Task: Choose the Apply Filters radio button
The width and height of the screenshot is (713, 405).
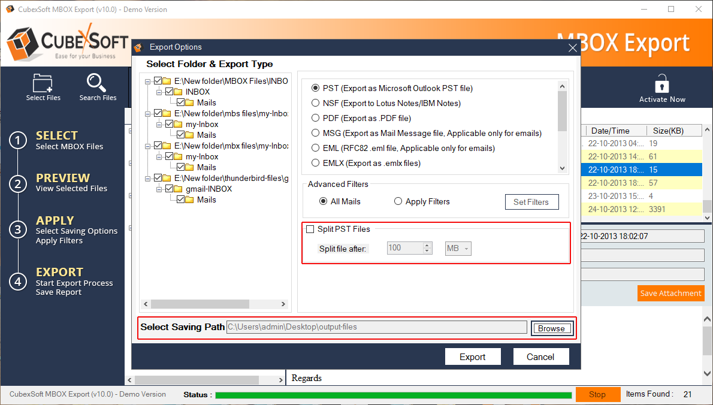Action: point(398,202)
